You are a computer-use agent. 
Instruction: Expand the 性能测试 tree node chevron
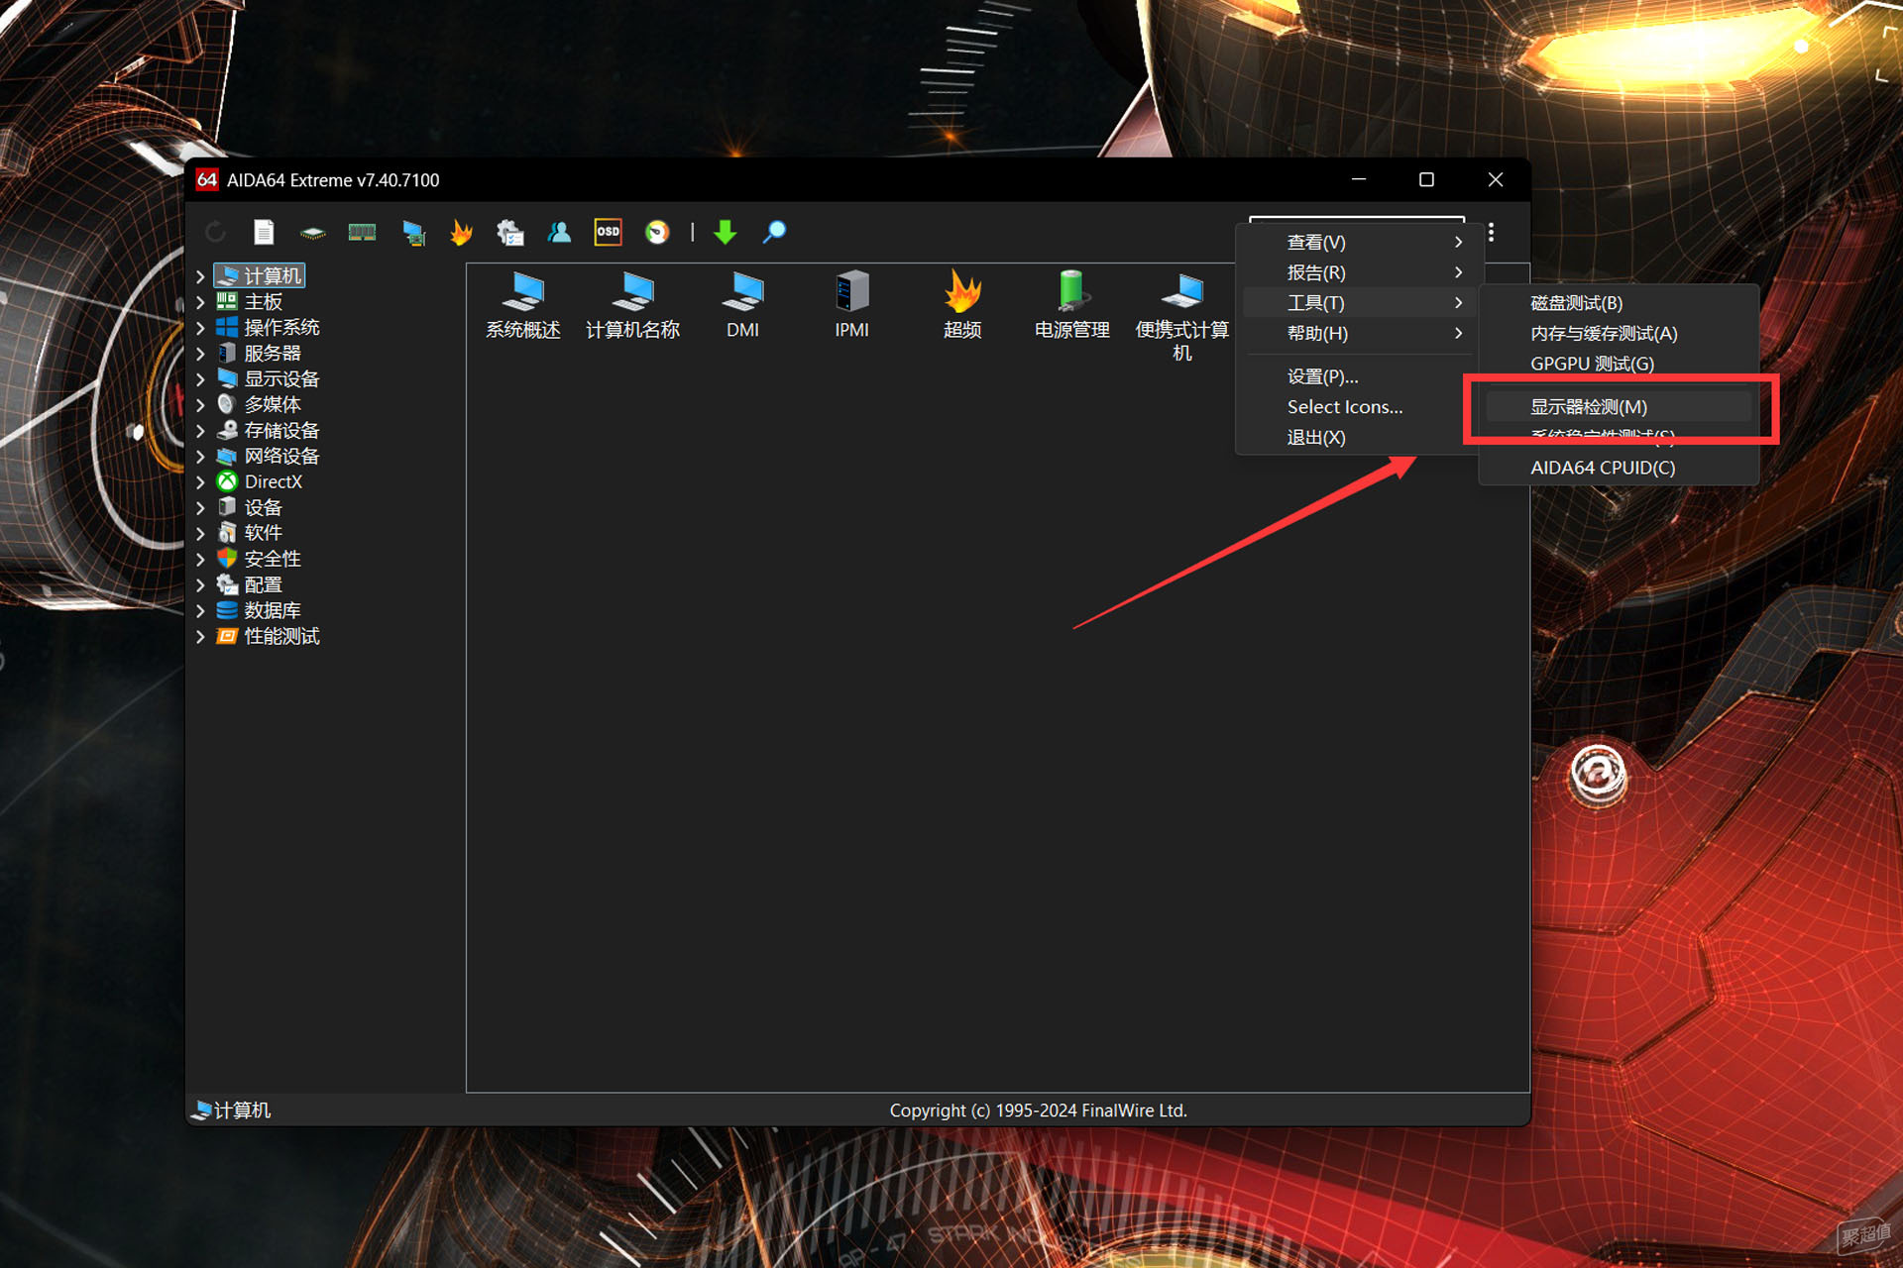(x=200, y=637)
